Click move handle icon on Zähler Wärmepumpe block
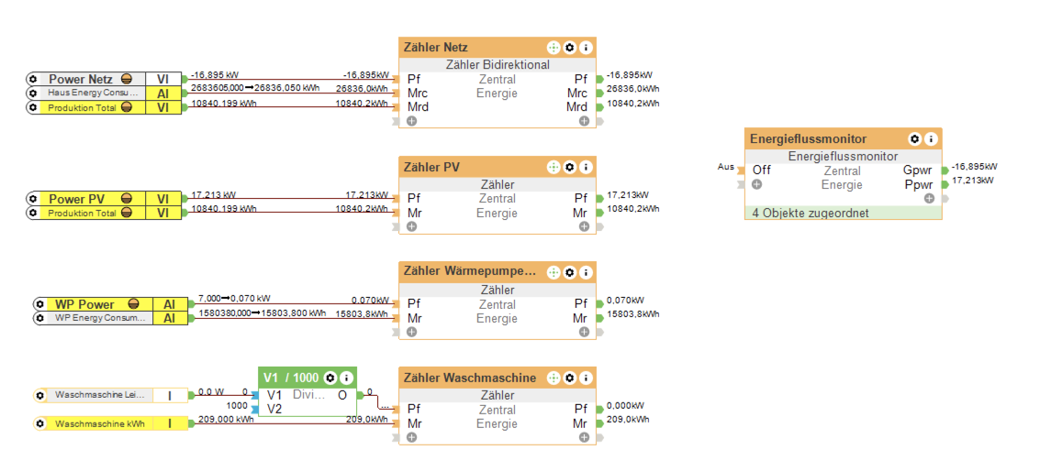Image resolution: width=1040 pixels, height=472 pixels. [x=554, y=273]
